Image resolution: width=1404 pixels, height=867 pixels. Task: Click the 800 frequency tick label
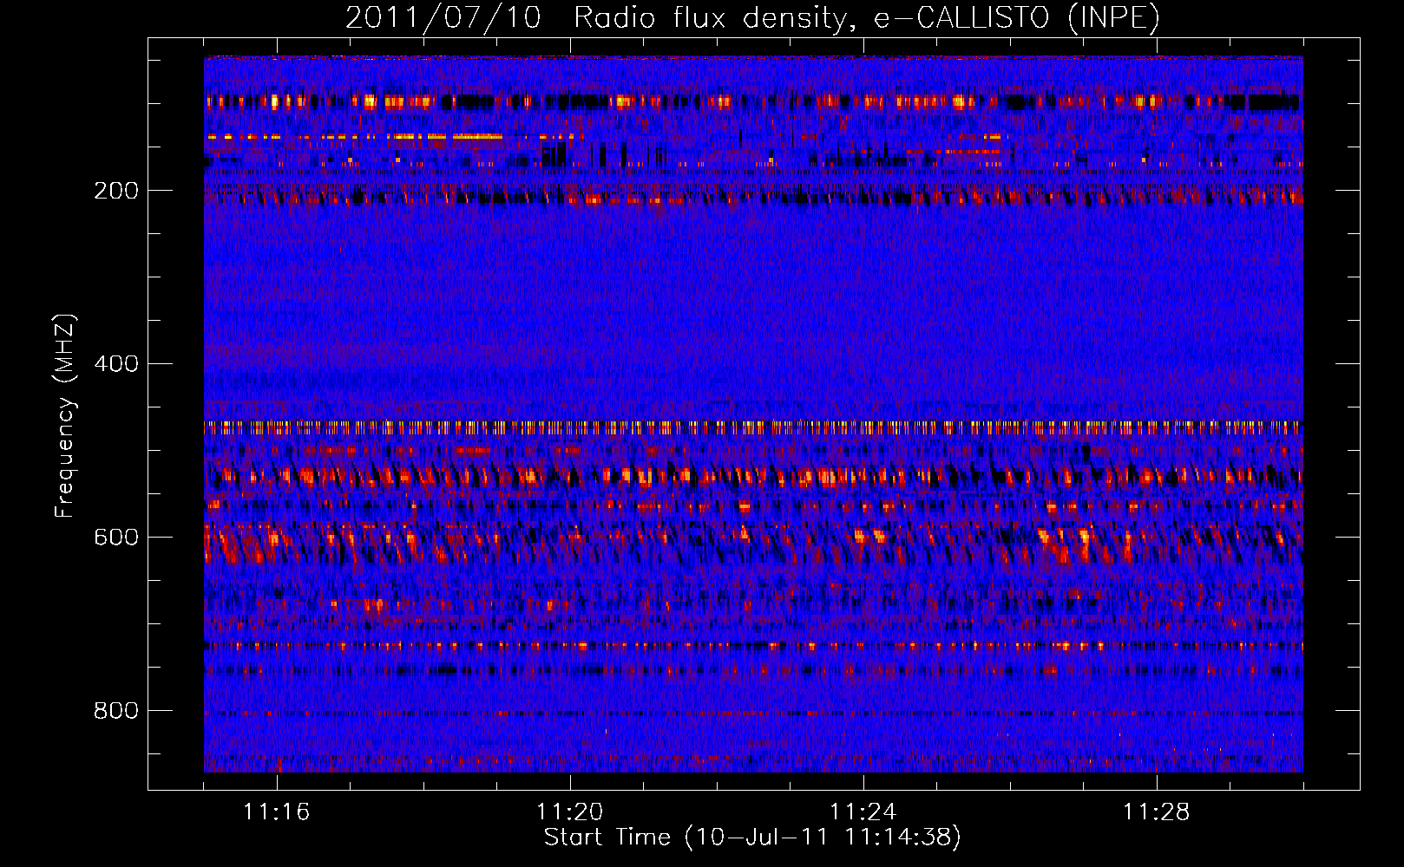116,711
